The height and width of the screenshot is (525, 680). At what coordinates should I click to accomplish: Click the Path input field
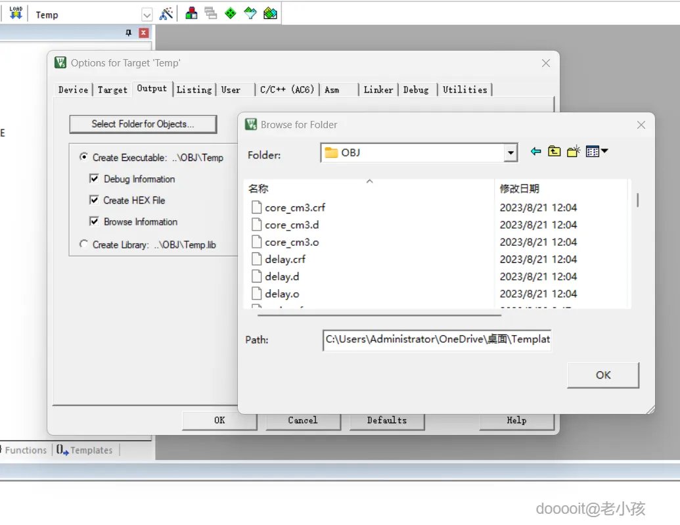point(437,340)
